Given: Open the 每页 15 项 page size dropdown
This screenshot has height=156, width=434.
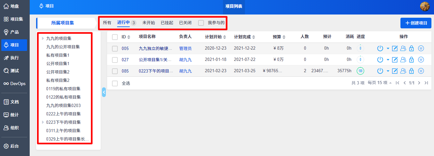Looking at the screenshot, I should (380, 83).
